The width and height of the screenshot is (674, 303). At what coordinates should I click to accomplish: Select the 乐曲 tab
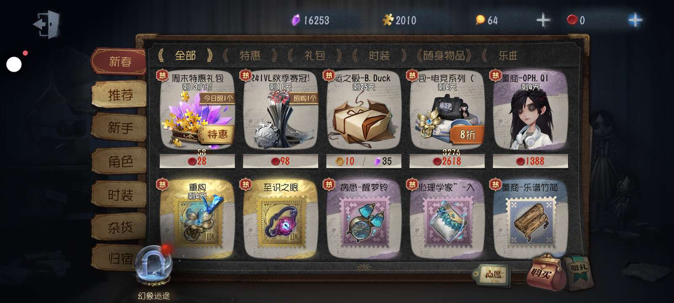click(508, 55)
